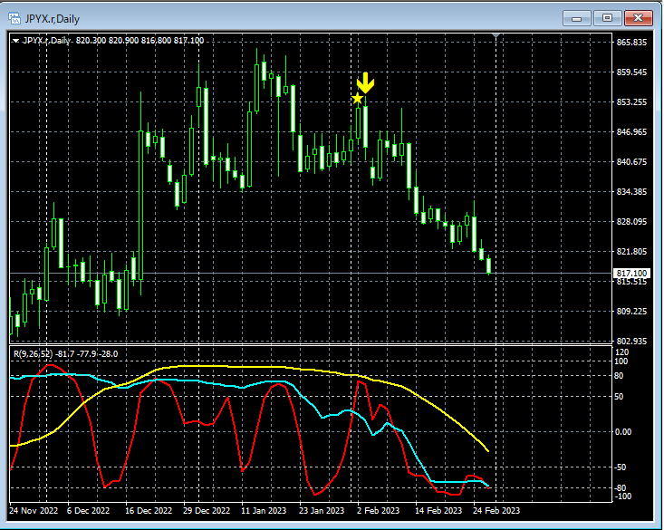
Task: Click the 828.095 price scale label
Action: 631,222
